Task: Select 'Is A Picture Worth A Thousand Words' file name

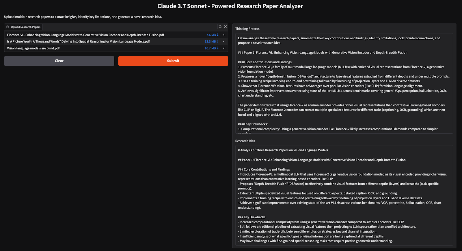Action: pos(78,42)
